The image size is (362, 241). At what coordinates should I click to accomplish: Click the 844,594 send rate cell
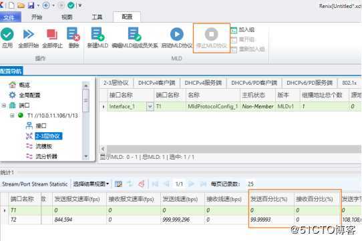pos(79,220)
